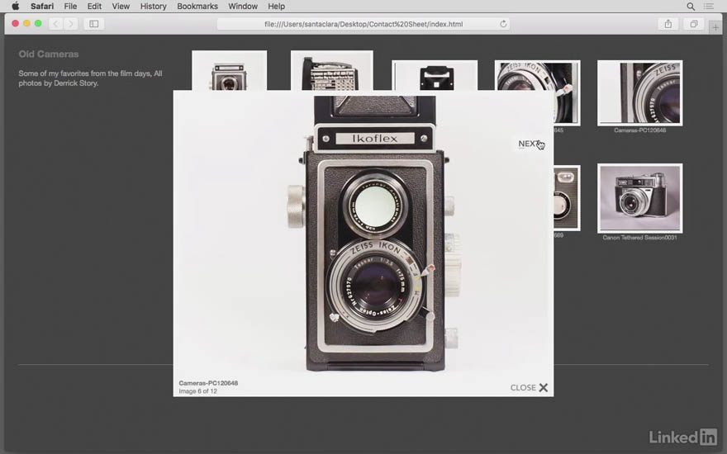Click the 'Some of my favorites' description text
Screen dimensions: 727x454
(90, 78)
